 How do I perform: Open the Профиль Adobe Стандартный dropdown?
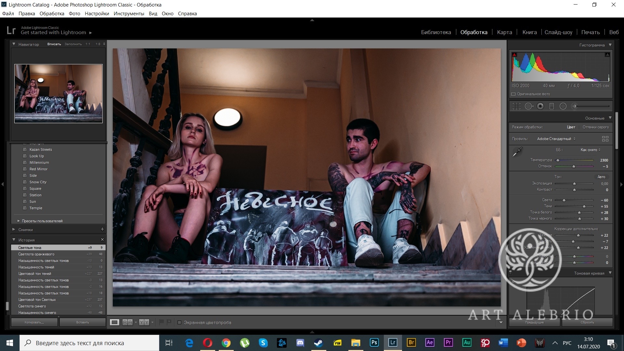pos(556,139)
